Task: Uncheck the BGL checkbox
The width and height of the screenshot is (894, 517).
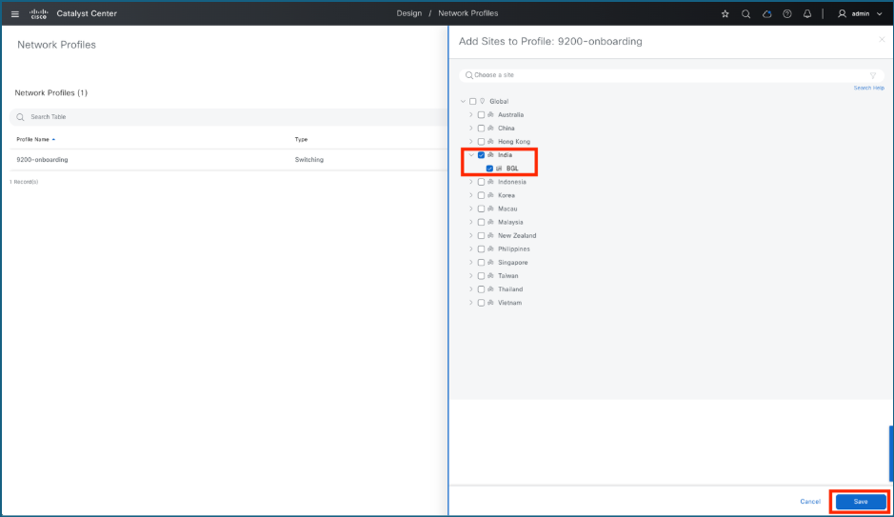Action: click(x=489, y=169)
